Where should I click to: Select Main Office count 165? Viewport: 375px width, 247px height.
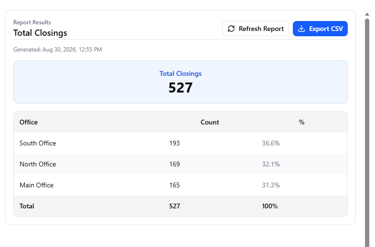pyautogui.click(x=174, y=185)
